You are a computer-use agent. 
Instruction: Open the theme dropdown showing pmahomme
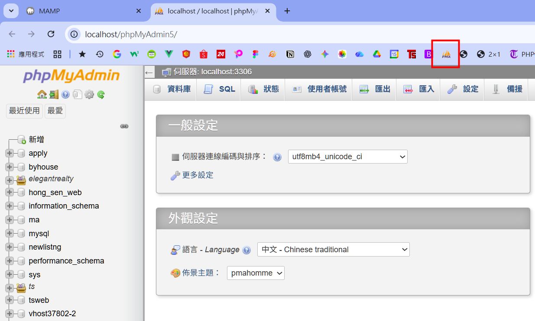pos(256,273)
